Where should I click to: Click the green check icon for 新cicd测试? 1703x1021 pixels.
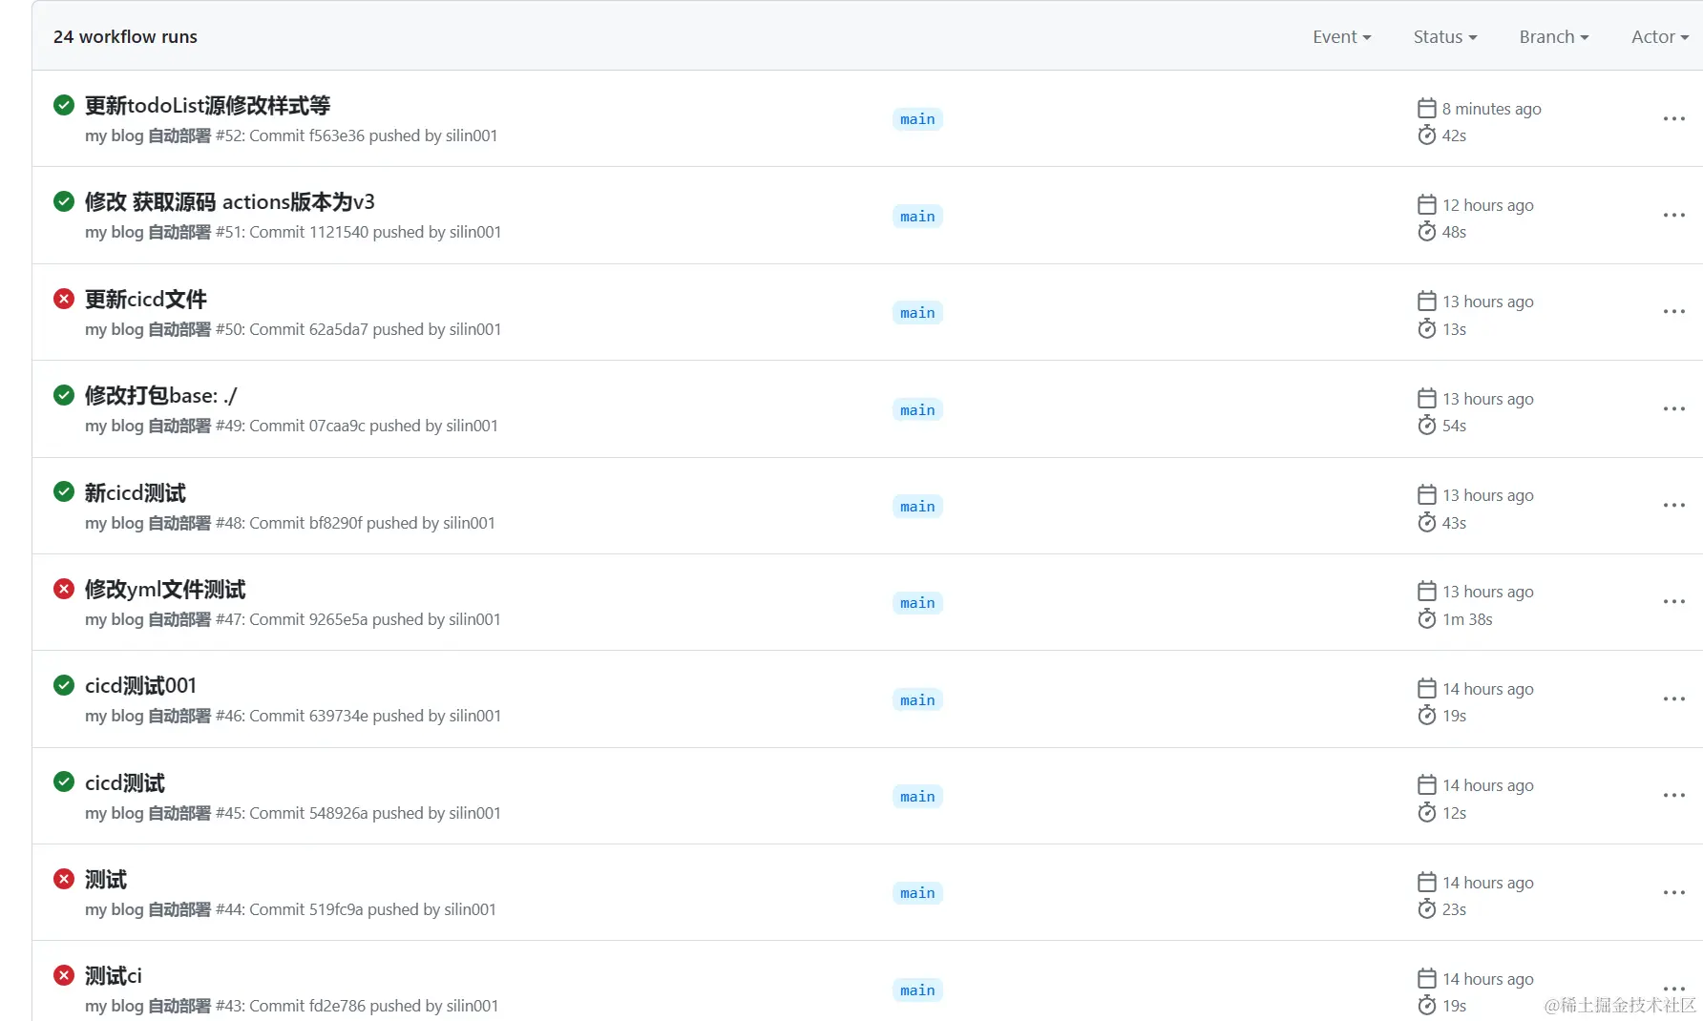[64, 491]
